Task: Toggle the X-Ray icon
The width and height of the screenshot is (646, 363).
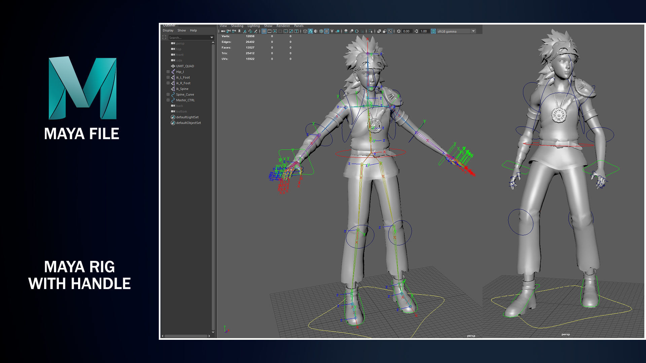Action: point(379,31)
